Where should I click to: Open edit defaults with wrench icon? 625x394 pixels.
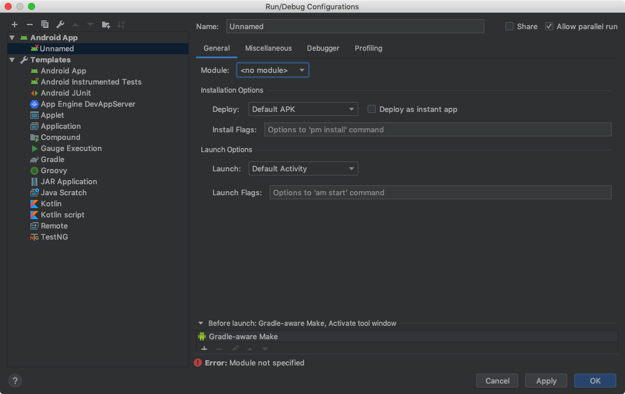[x=60, y=24]
